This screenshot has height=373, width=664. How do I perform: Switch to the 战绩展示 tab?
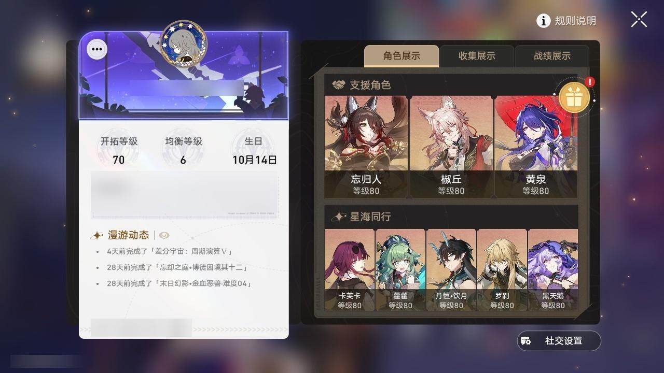(552, 56)
